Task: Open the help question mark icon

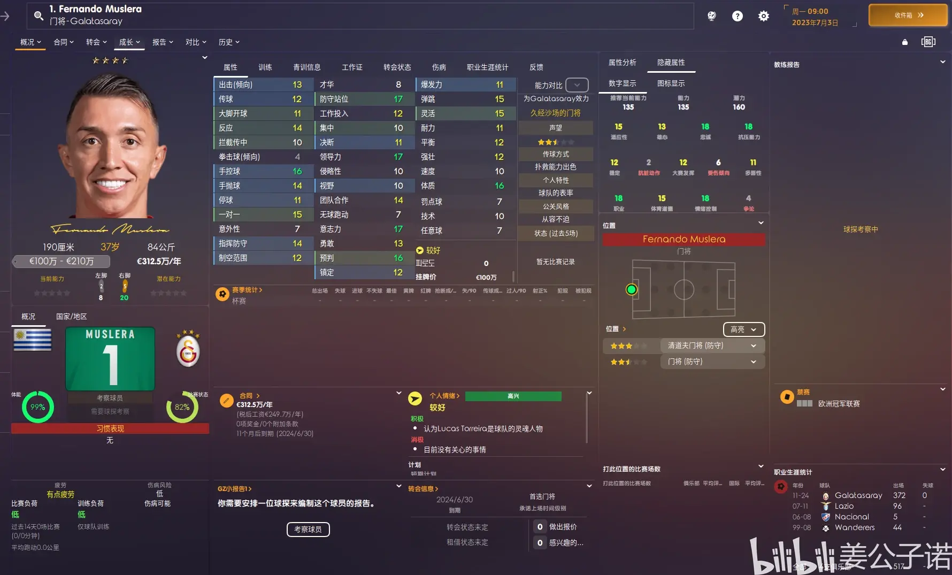Action: [x=737, y=16]
